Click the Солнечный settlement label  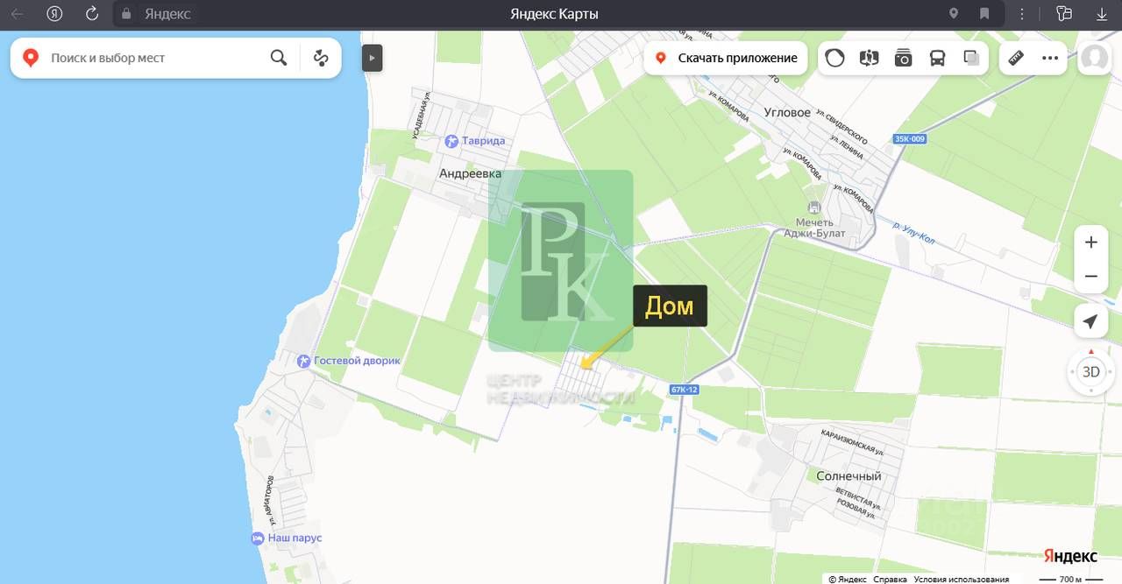pos(849,476)
